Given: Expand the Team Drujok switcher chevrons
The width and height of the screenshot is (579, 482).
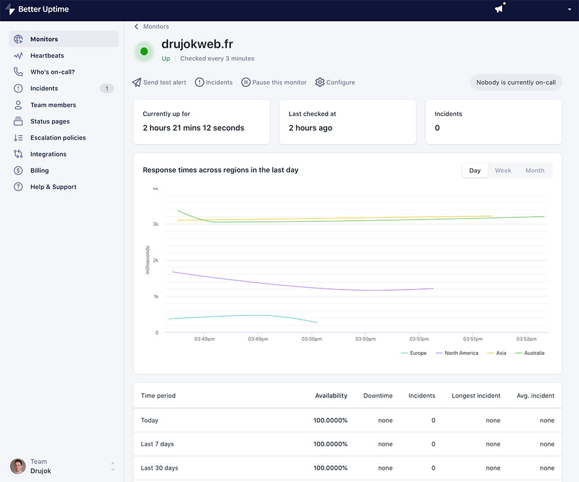Looking at the screenshot, I should [113, 466].
